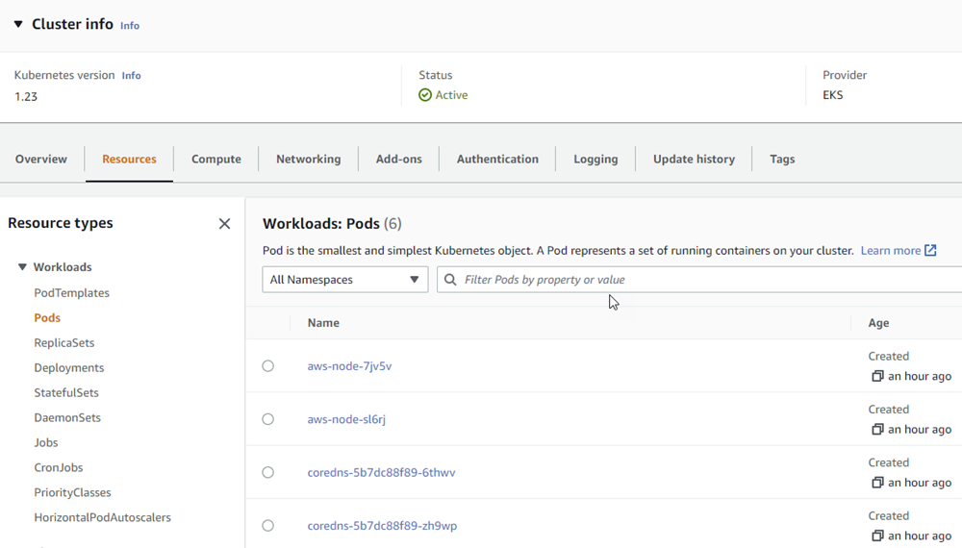962x548 pixels.
Task: Select ReplicaSets in resource types
Action: (x=64, y=342)
